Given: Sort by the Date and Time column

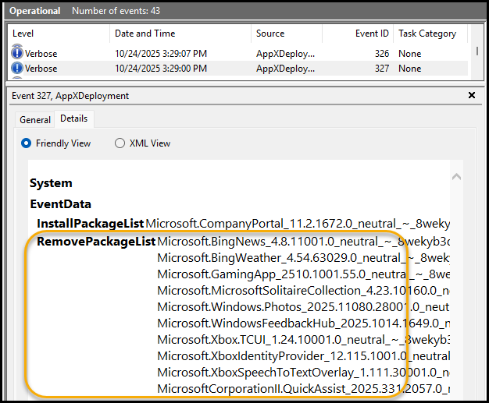Looking at the screenshot, I should pyautogui.click(x=145, y=34).
